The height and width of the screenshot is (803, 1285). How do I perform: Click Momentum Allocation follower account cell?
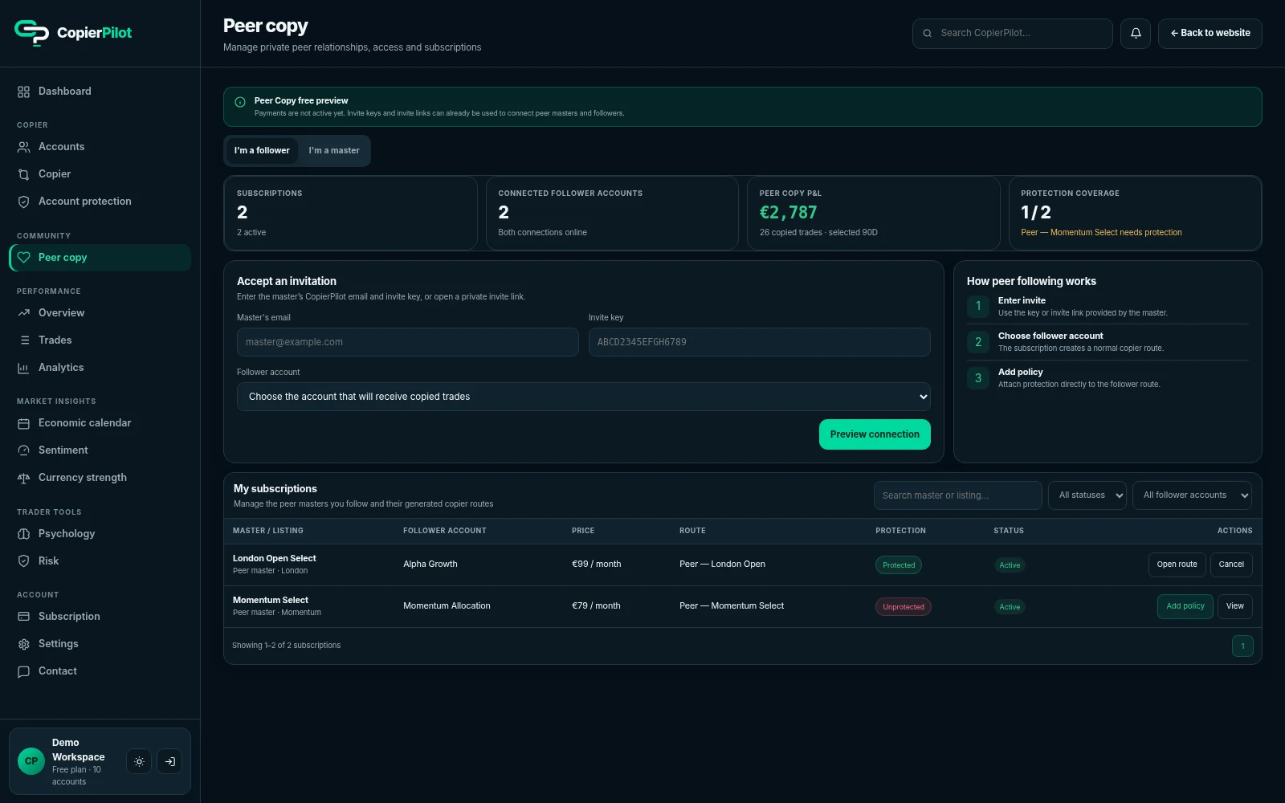coord(447,606)
